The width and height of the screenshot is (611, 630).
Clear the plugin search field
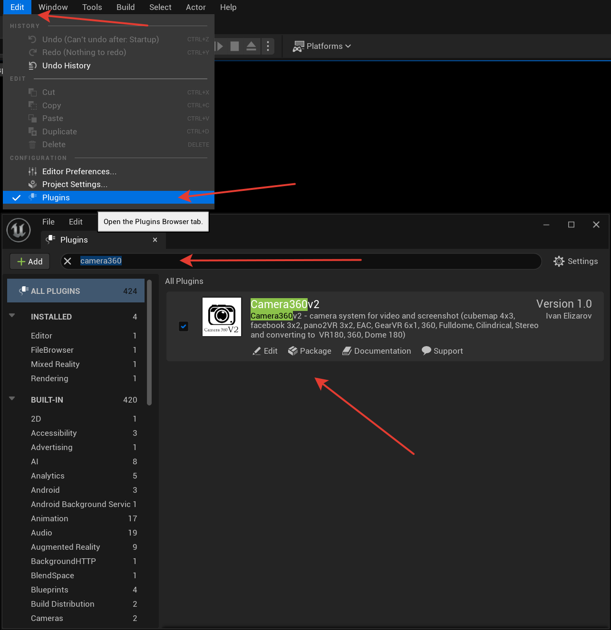coord(68,261)
